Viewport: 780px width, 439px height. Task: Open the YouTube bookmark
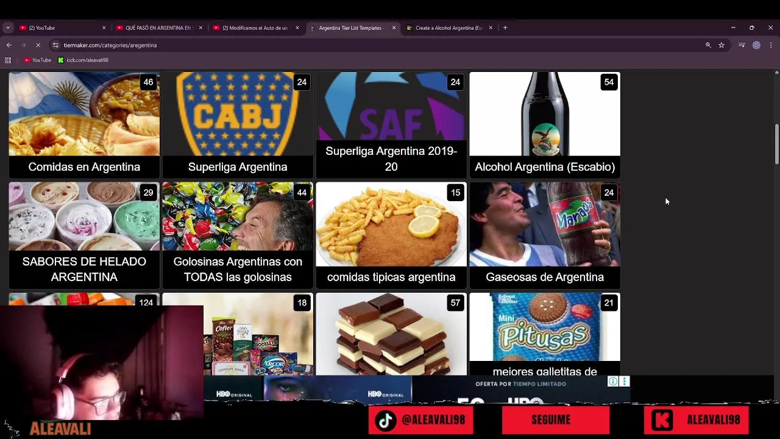(37, 60)
